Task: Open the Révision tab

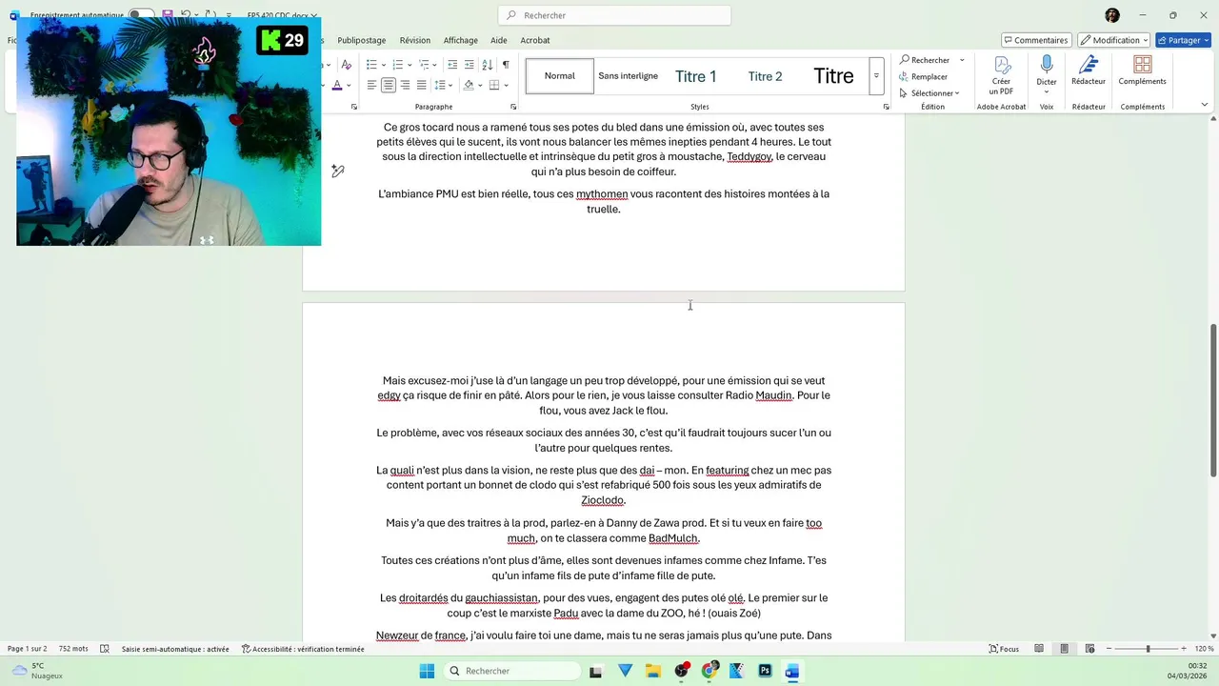Action: tap(415, 40)
